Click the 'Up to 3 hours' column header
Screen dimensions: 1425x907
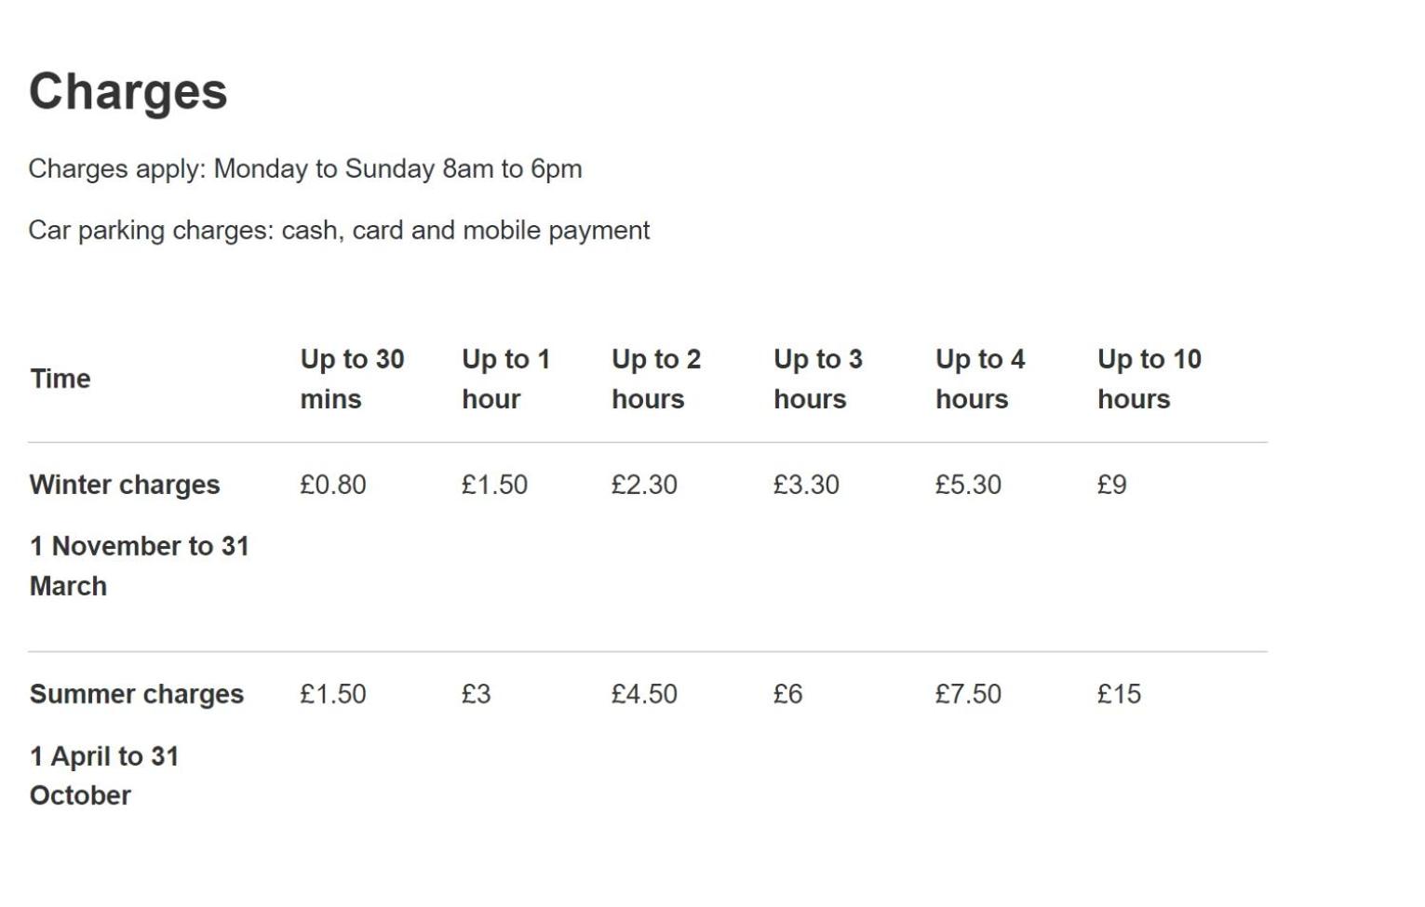pos(817,379)
